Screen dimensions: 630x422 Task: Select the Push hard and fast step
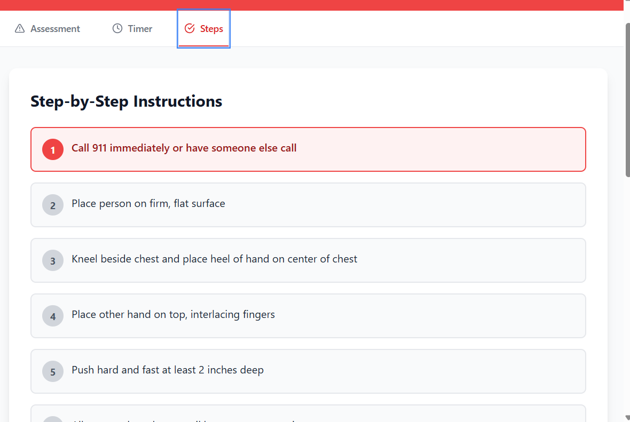[308, 371]
